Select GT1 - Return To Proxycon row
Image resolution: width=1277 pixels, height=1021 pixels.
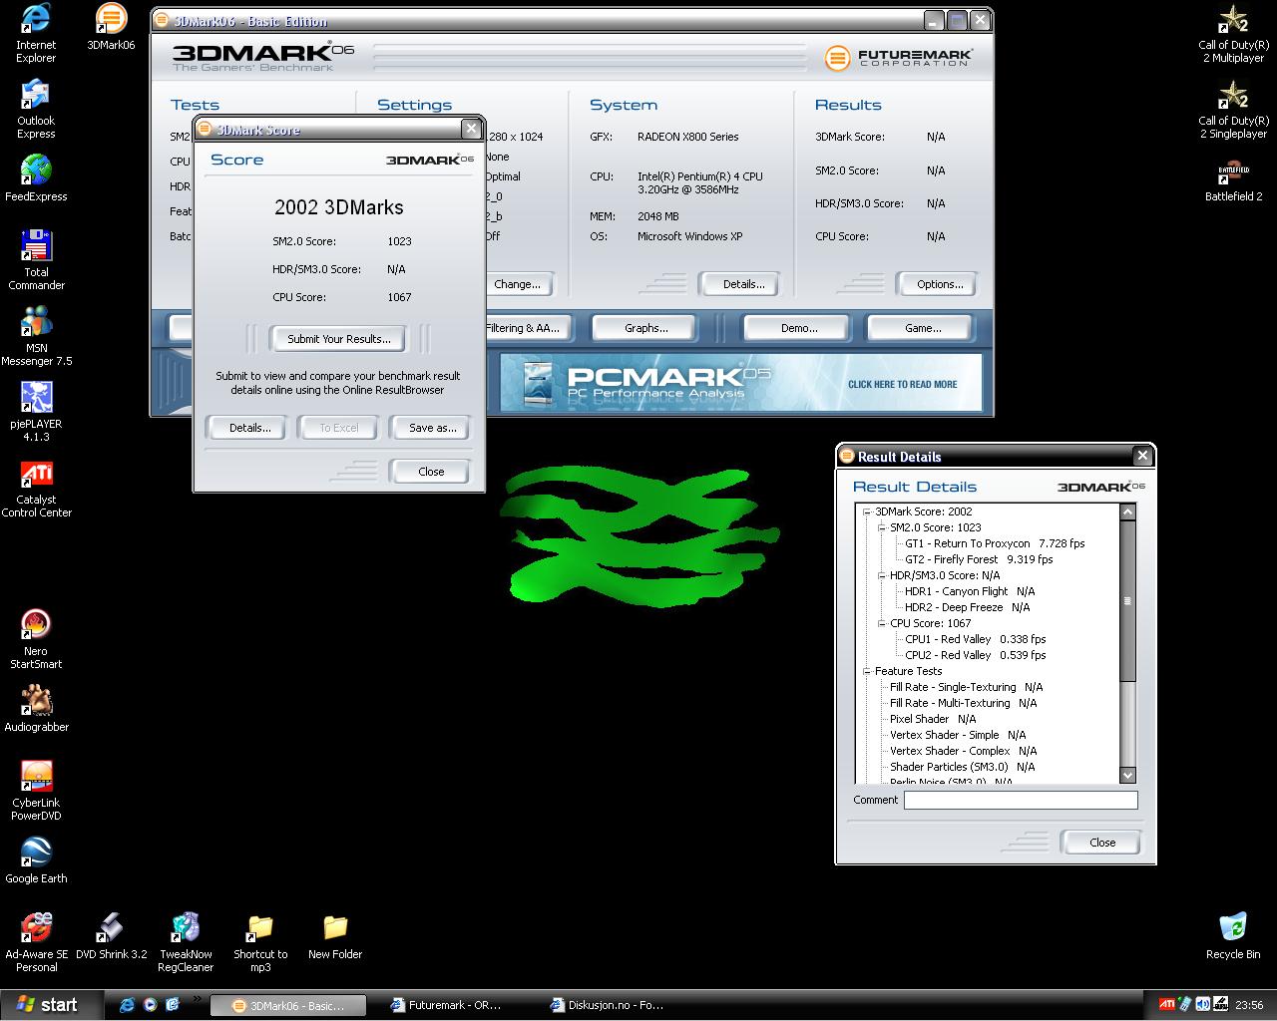(x=995, y=543)
